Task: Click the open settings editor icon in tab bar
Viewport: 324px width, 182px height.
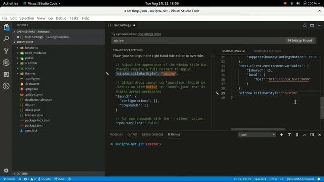Action: tap(304, 25)
